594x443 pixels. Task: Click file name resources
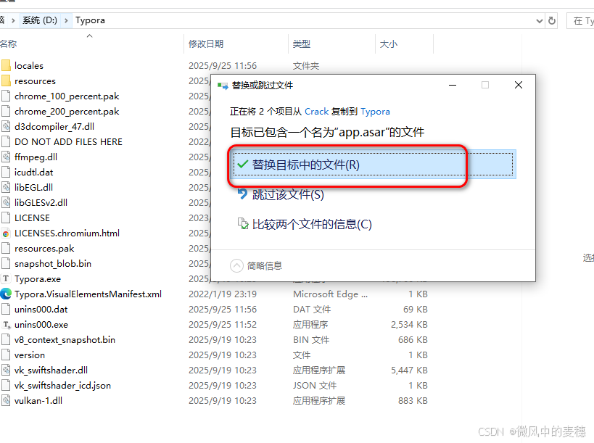click(35, 81)
